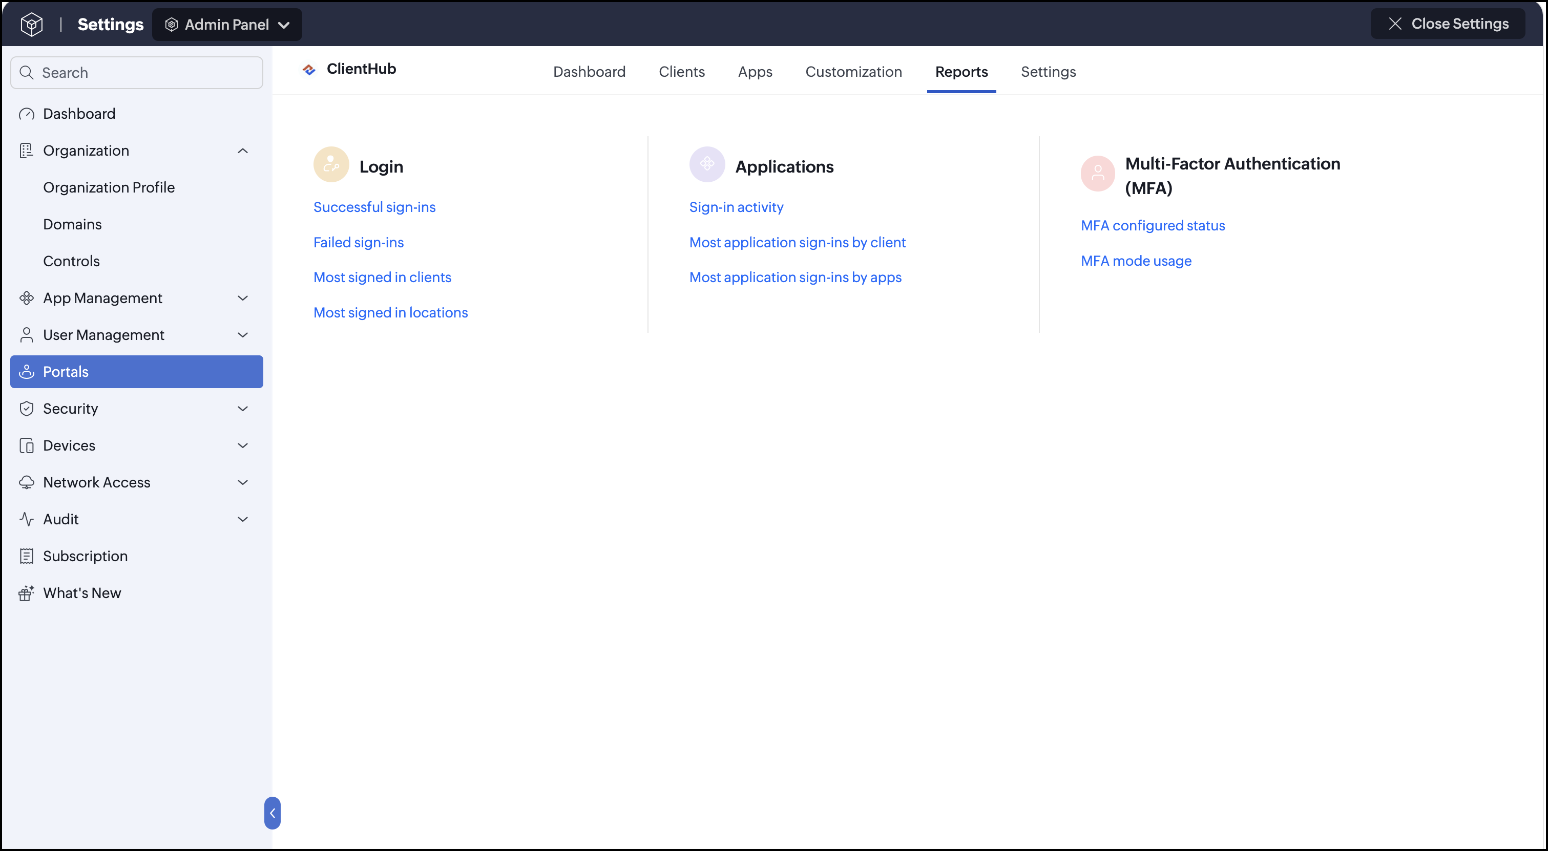Click the Portals icon in sidebar

[27, 372]
